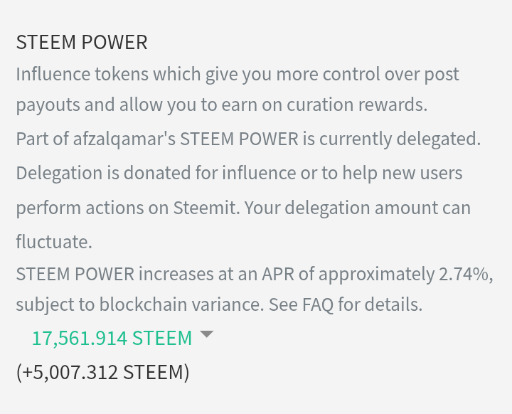Click the 'Delegation is donated for influence' line
The height and width of the screenshot is (414, 512).
tap(156, 173)
